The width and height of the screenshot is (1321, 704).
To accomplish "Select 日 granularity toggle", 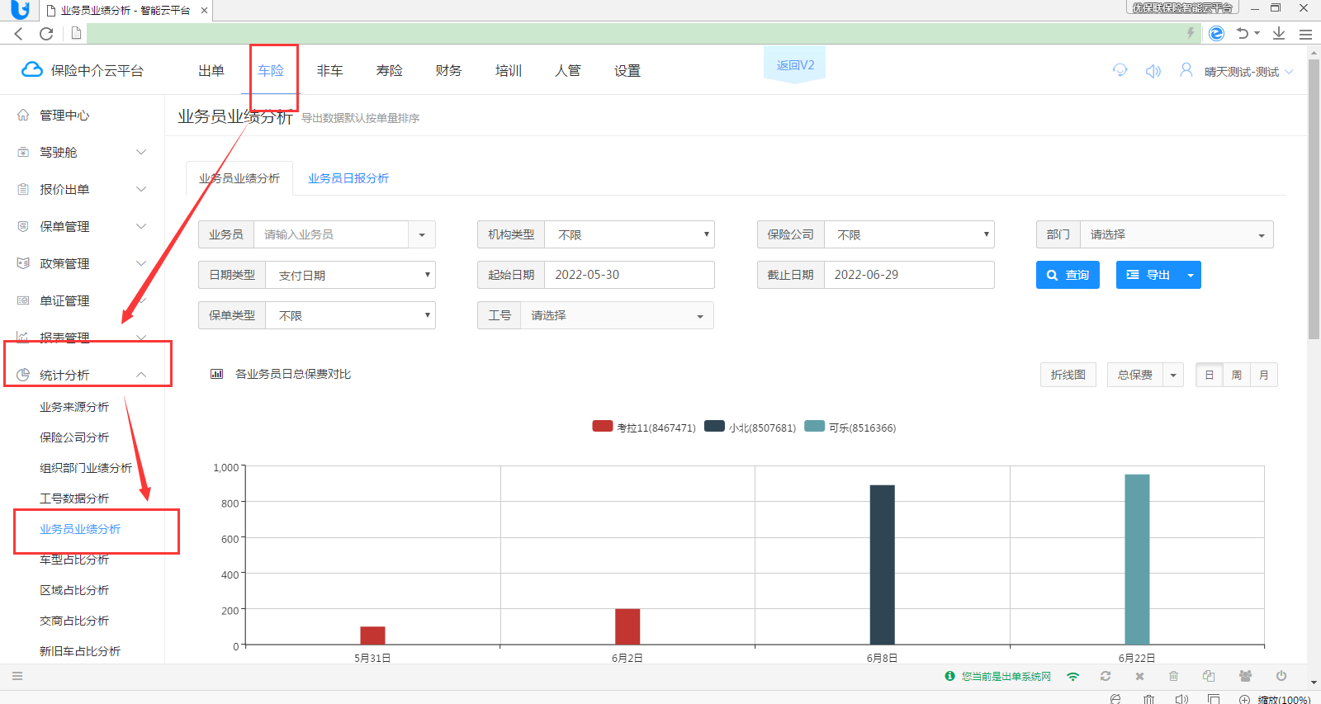I will tap(1210, 375).
